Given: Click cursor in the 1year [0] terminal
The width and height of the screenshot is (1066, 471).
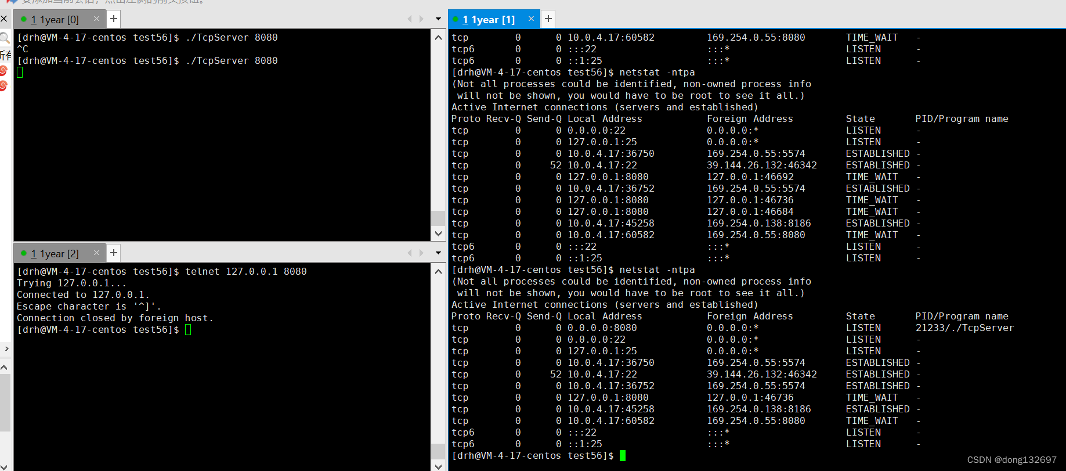Looking at the screenshot, I should (20, 72).
